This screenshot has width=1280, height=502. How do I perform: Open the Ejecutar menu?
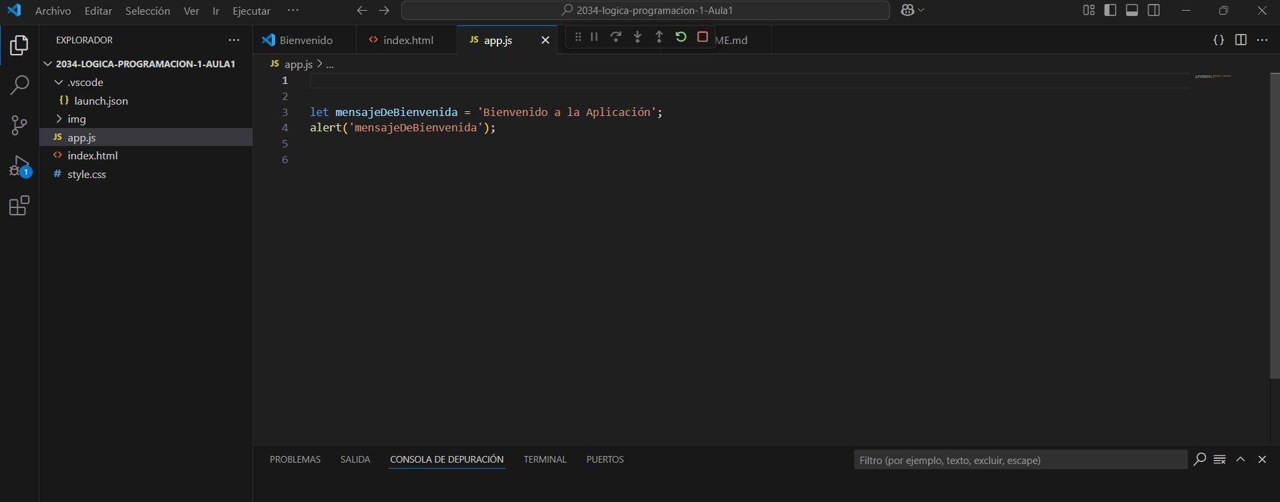pyautogui.click(x=251, y=11)
